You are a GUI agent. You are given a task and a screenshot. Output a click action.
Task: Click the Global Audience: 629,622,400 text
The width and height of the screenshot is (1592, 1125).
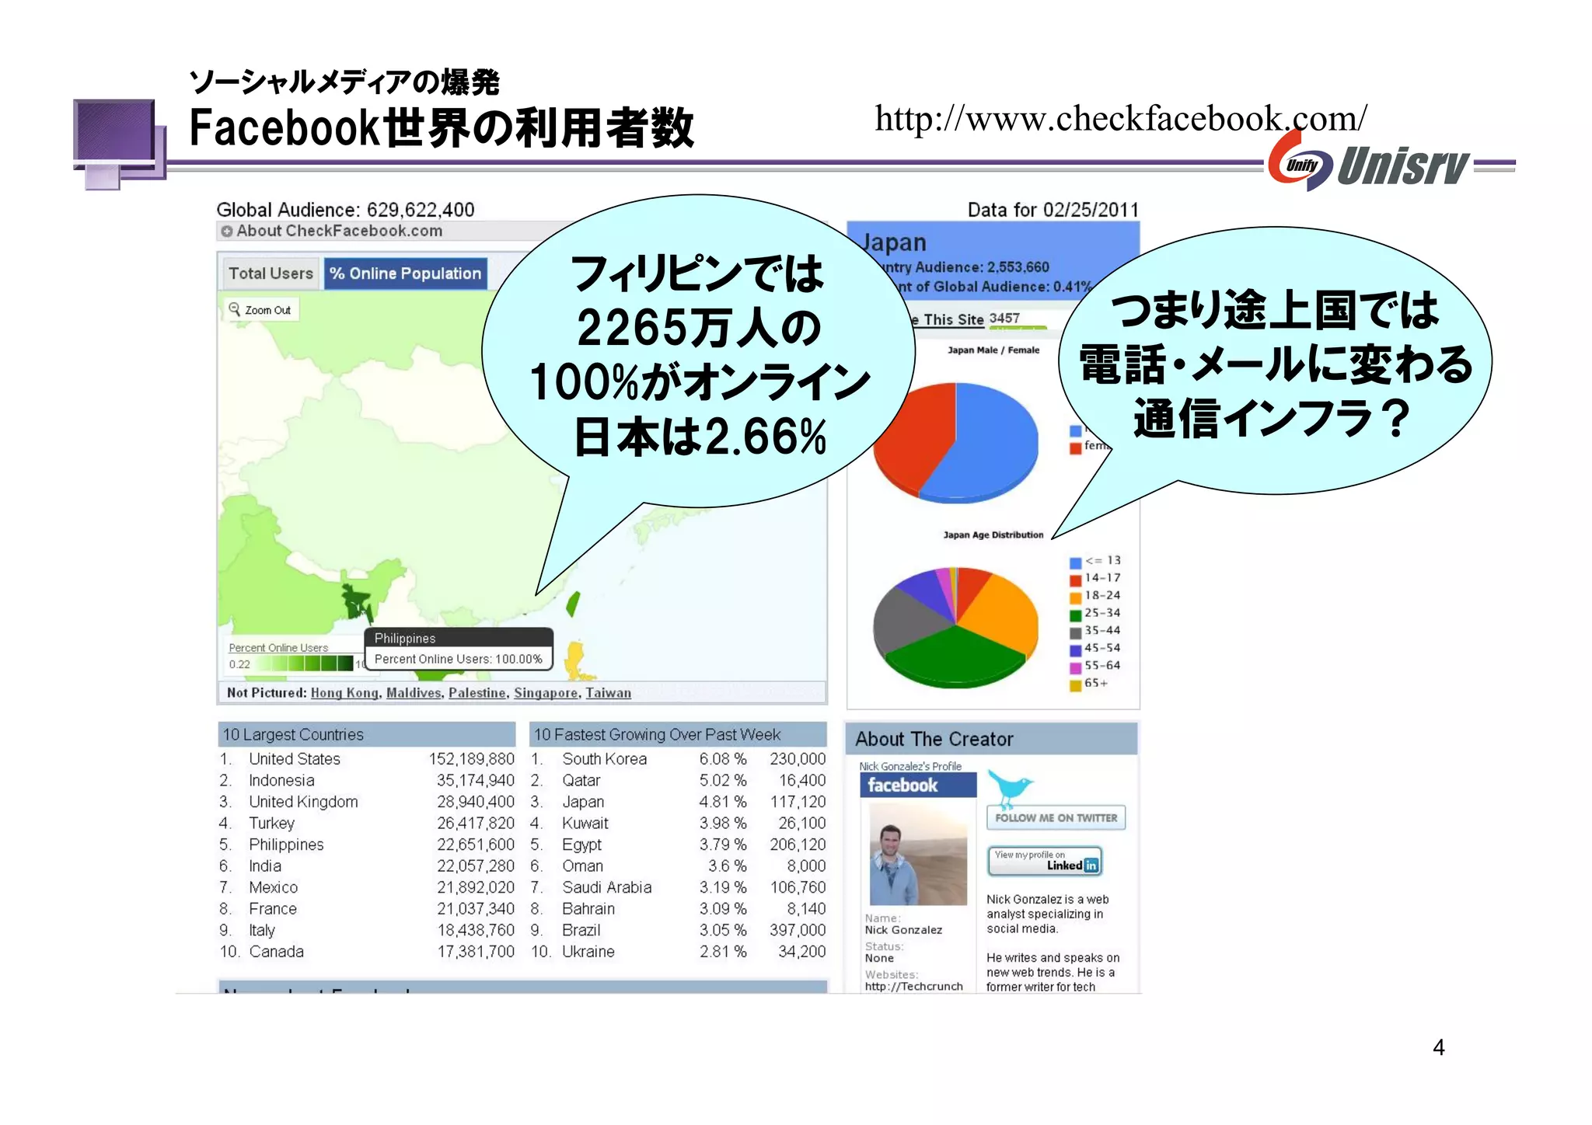point(345,210)
